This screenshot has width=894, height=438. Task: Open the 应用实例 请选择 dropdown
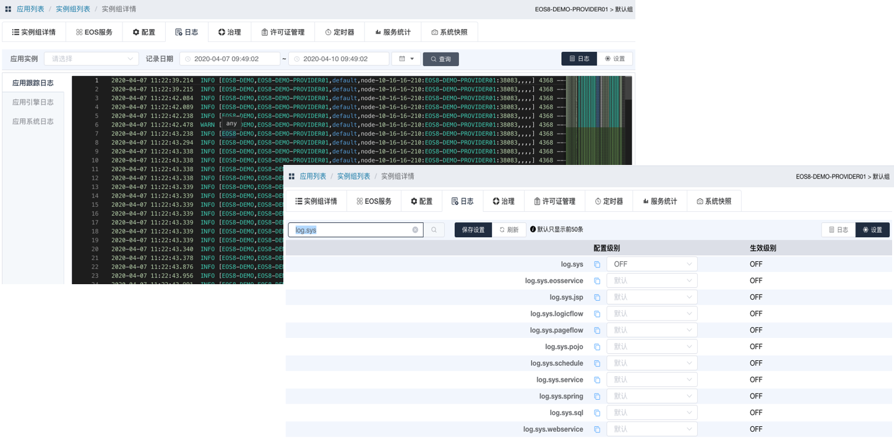(x=91, y=59)
